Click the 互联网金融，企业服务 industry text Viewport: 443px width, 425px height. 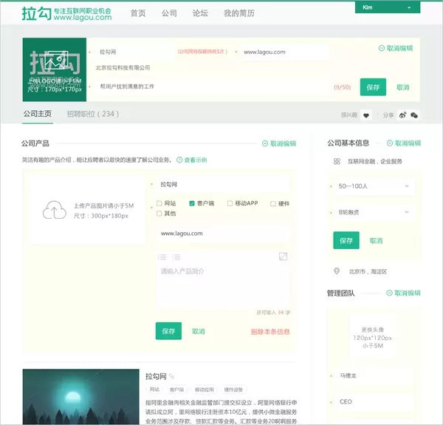(375, 161)
